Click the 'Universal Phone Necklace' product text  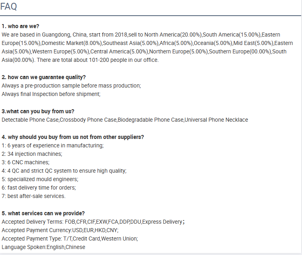pyautogui.click(x=216, y=120)
